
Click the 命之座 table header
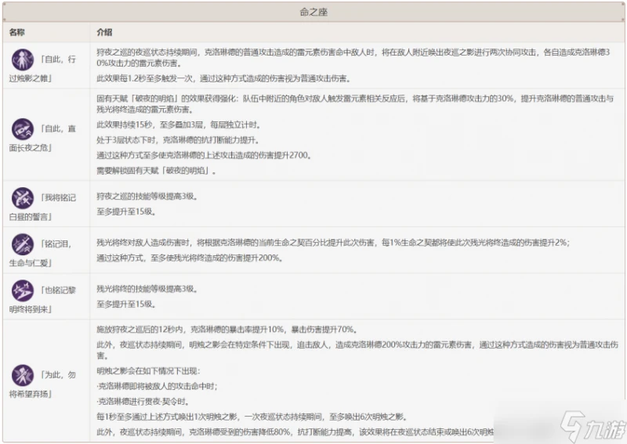point(313,12)
